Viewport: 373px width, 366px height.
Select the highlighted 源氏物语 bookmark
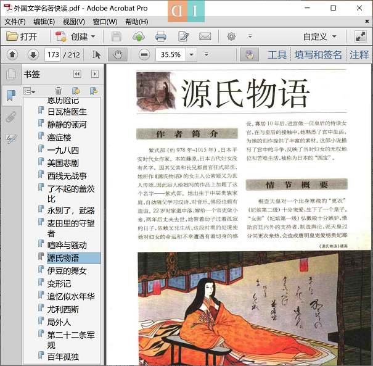click(x=73, y=258)
